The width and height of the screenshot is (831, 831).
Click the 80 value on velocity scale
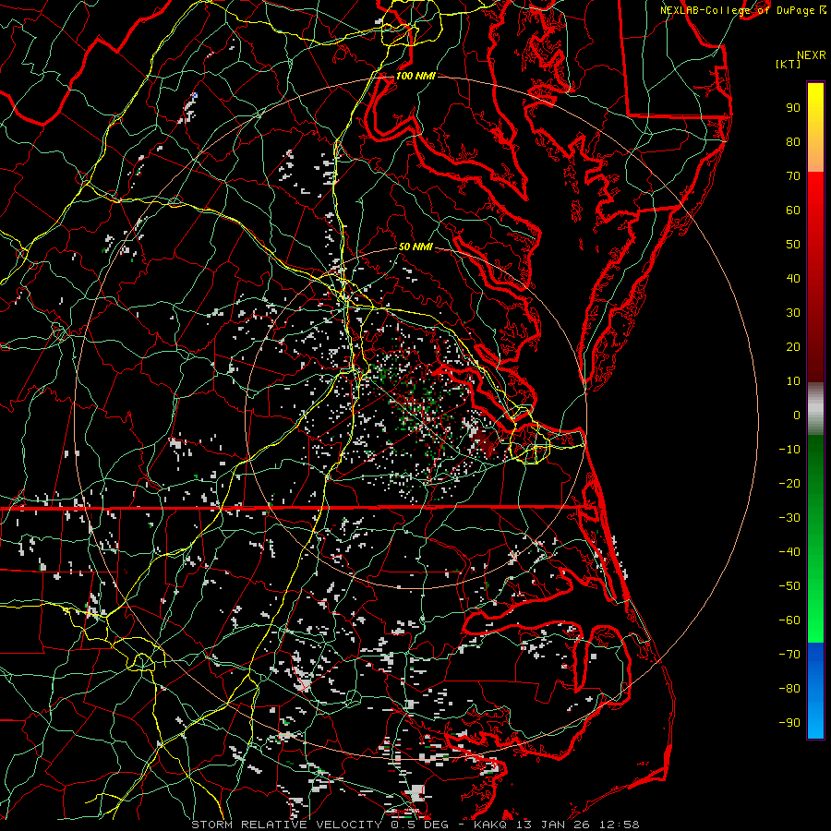pyautogui.click(x=793, y=142)
